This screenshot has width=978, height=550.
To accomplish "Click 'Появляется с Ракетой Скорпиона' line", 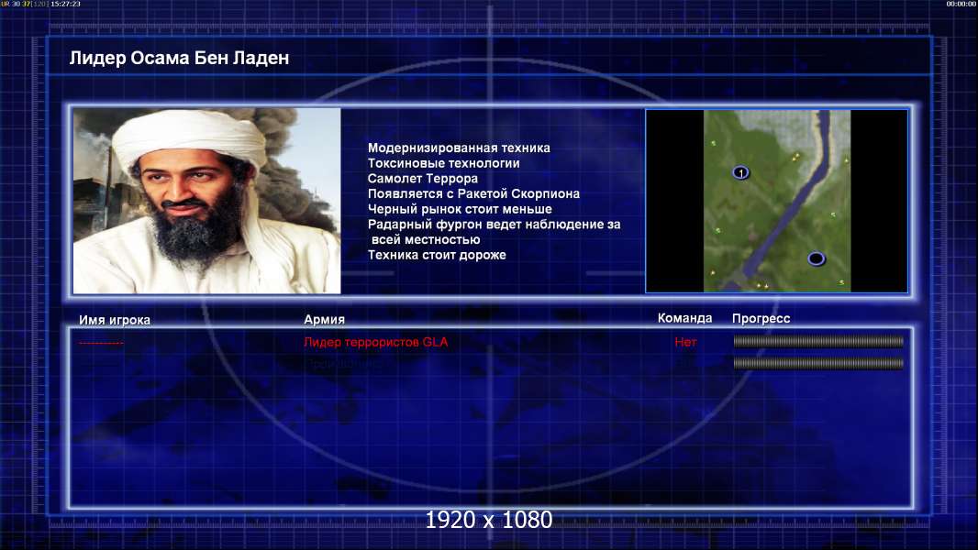I will tap(473, 193).
